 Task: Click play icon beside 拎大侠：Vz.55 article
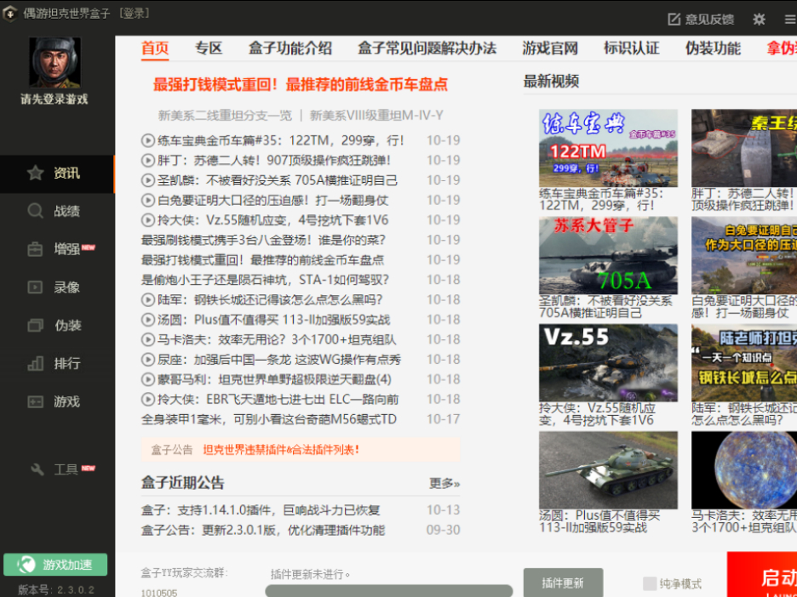[147, 219]
